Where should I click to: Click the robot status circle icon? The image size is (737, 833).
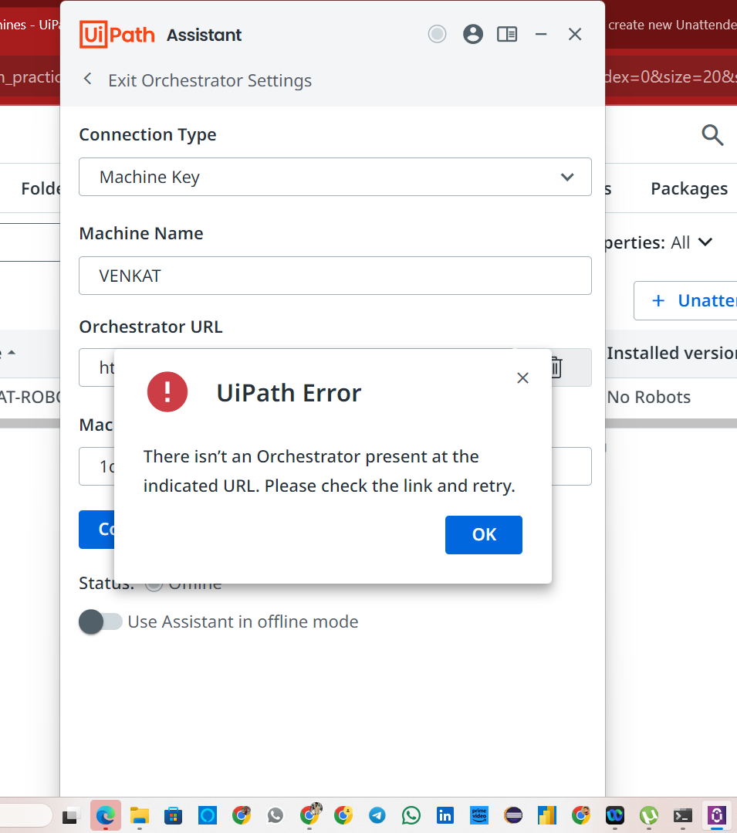pos(437,35)
